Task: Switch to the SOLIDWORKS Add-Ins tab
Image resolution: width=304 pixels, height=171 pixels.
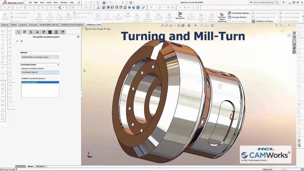Action: click(49, 25)
